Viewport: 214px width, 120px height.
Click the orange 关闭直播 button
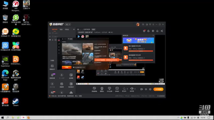tap(158, 89)
